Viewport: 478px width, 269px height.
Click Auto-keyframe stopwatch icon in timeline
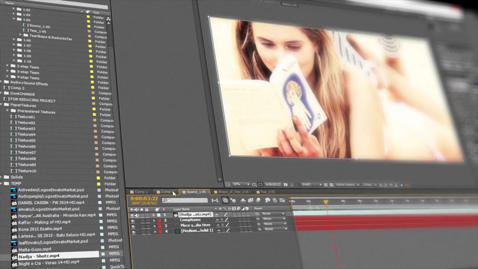274,201
